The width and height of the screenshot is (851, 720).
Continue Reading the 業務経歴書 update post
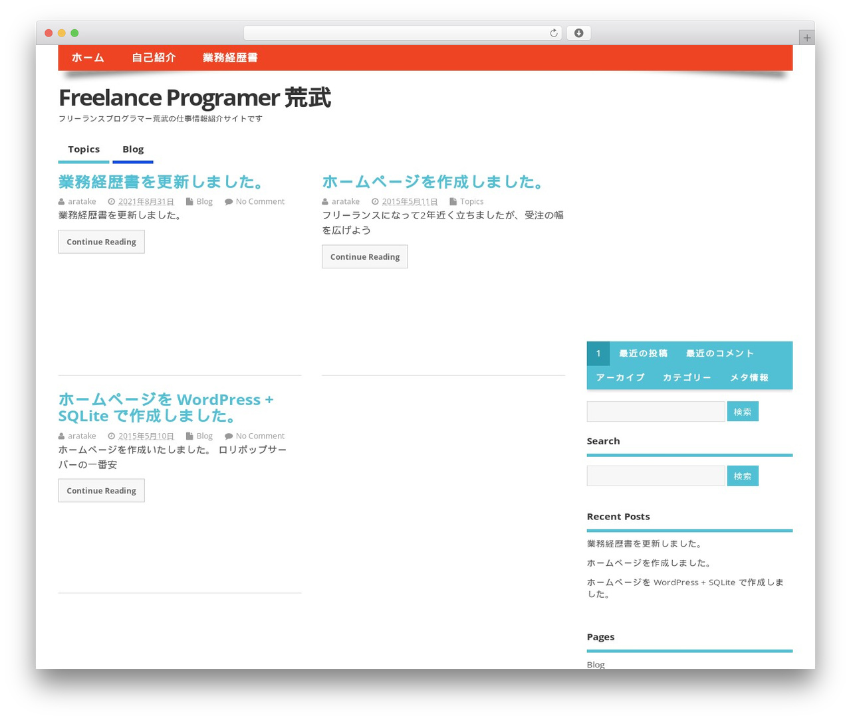[101, 242]
